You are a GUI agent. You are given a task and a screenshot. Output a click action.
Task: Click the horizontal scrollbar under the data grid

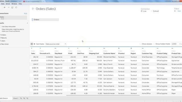point(103,95)
